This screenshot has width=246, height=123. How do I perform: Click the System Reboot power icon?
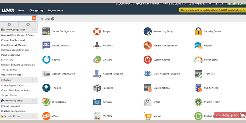(148, 59)
